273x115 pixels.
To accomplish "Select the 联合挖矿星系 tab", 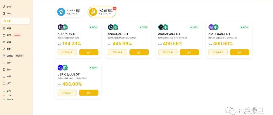I will (102, 12).
